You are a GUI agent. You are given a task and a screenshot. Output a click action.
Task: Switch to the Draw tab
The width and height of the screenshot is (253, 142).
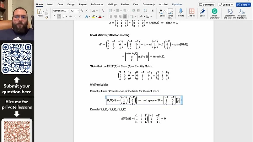click(x=60, y=5)
